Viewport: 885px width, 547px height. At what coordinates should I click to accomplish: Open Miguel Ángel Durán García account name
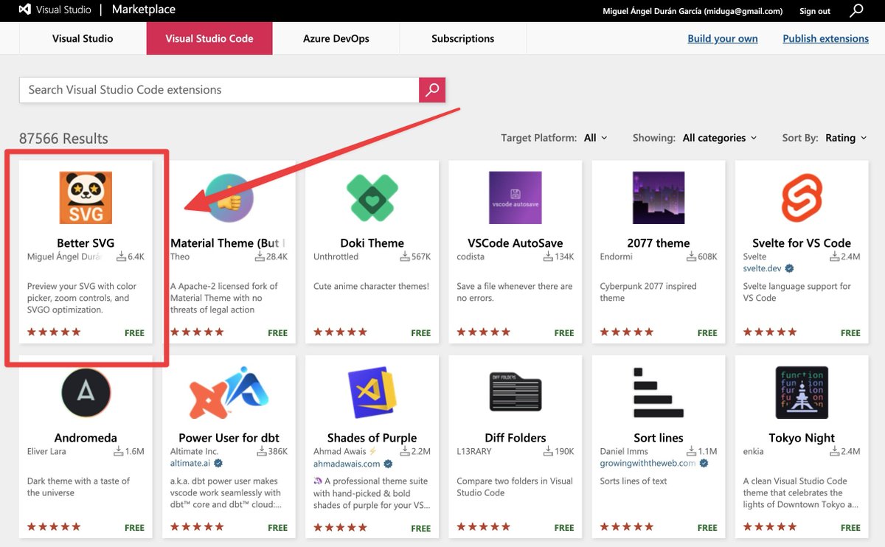point(693,11)
